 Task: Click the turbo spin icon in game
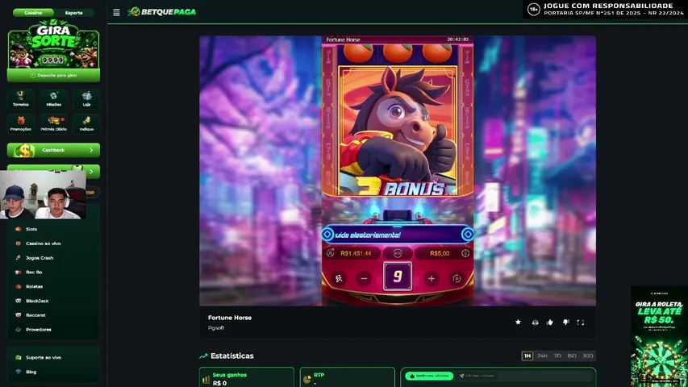(x=339, y=278)
